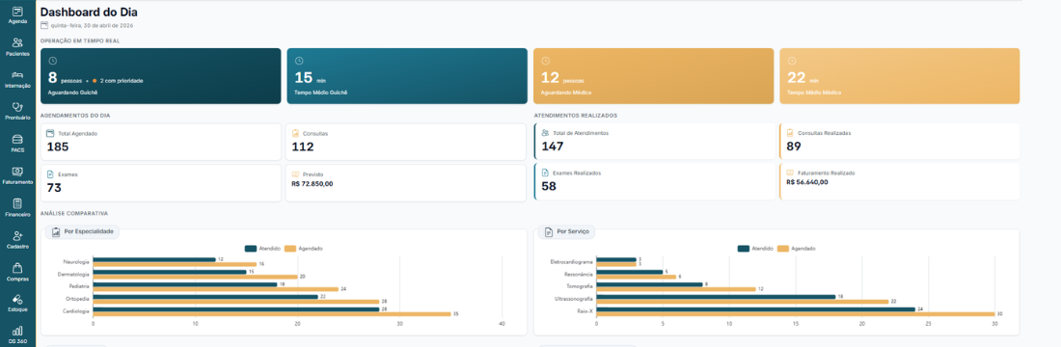The height and width of the screenshot is (347, 1061).
Task: Click the Total Agendado value 185
Action: [x=58, y=147]
